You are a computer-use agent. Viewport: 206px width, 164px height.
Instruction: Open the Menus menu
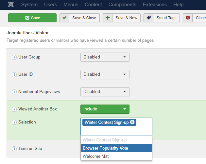[71, 5]
